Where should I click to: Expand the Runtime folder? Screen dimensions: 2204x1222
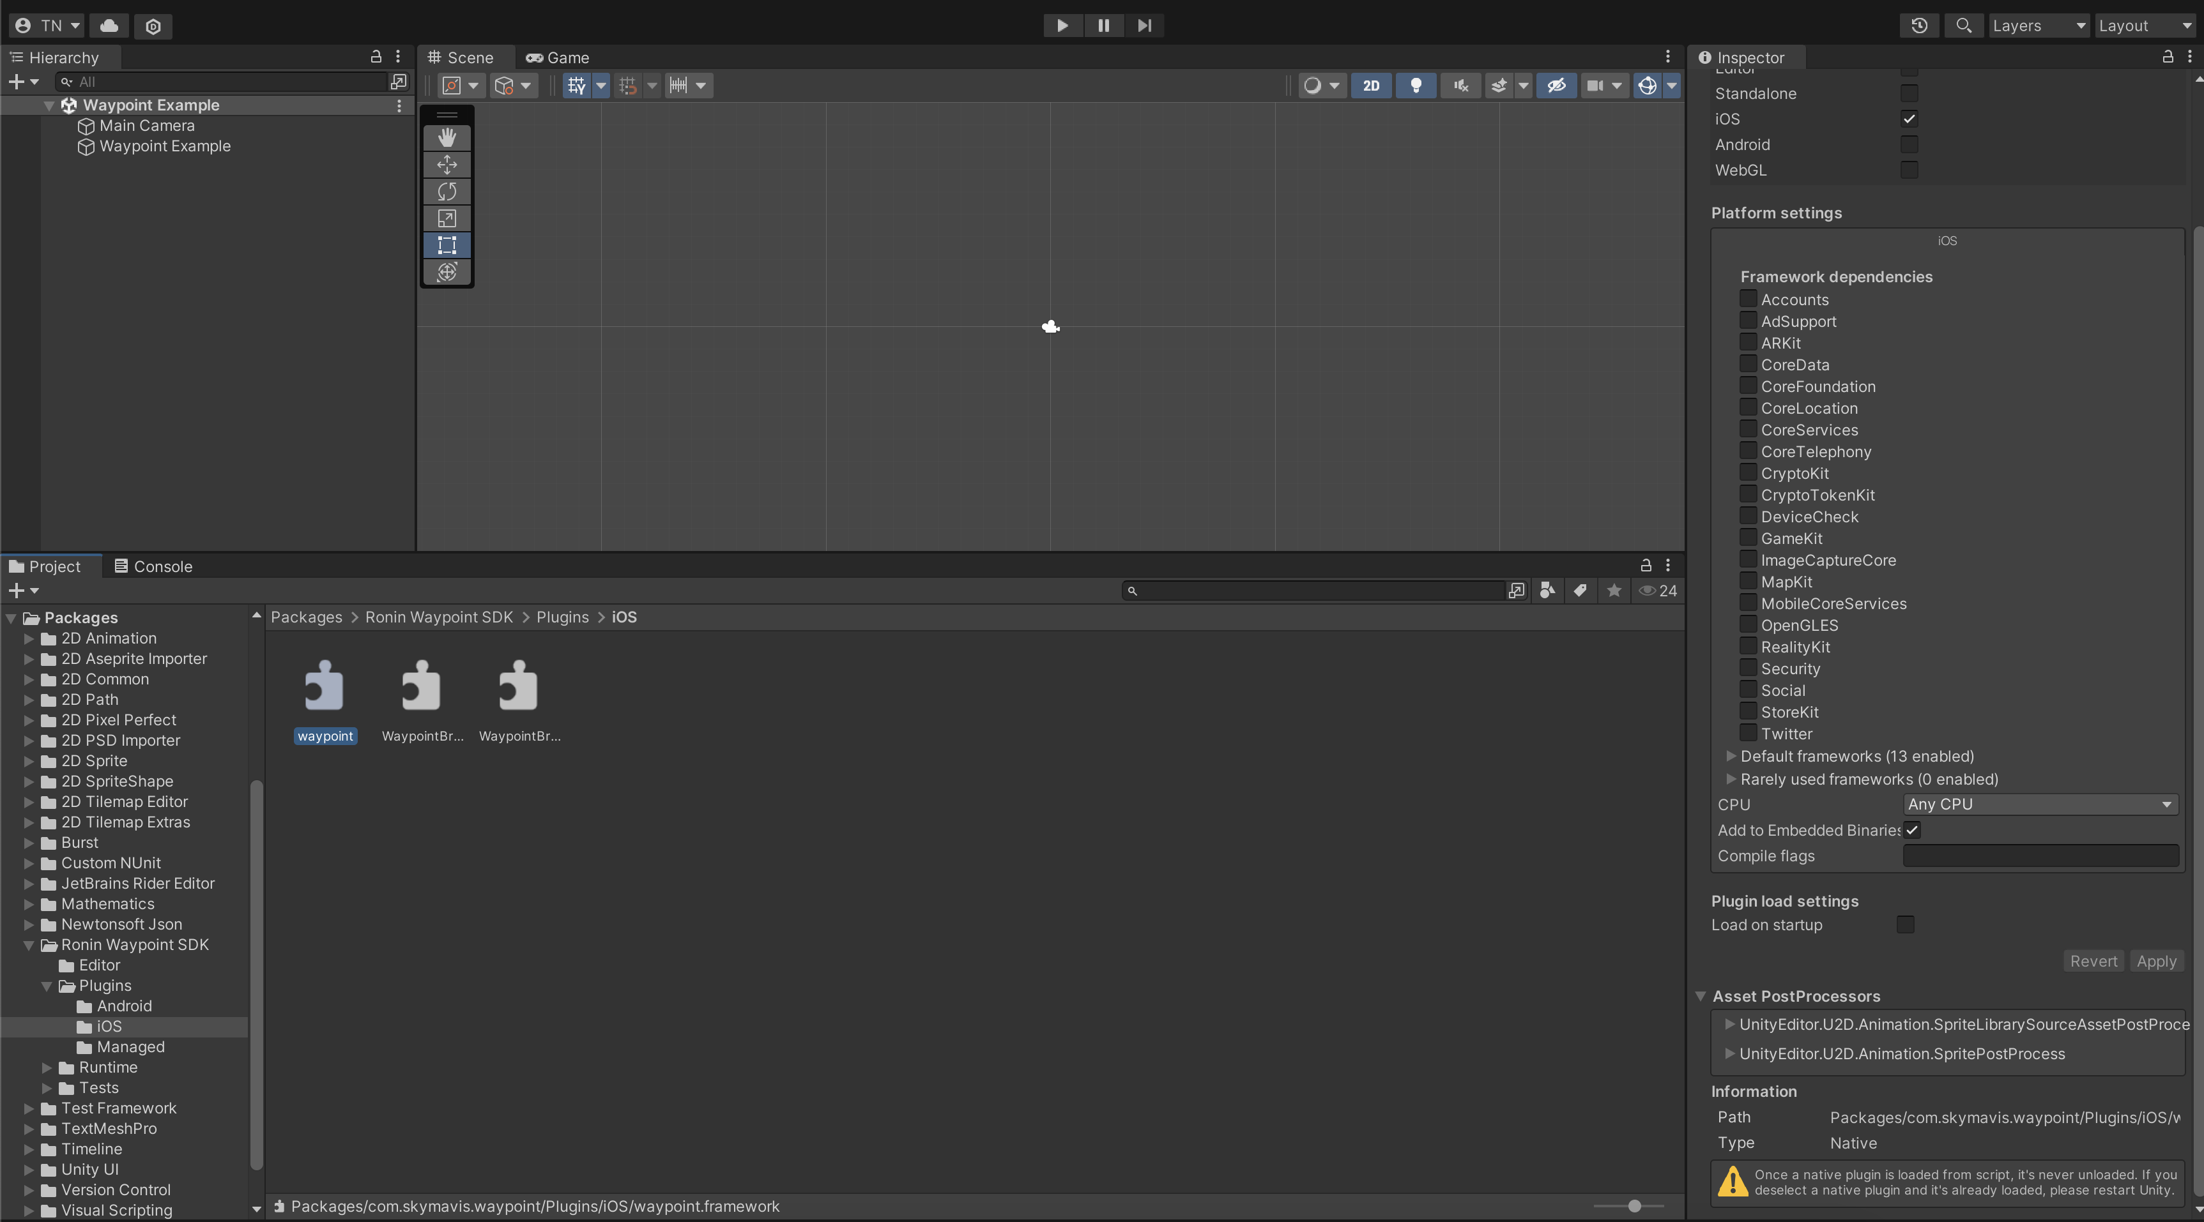pos(47,1067)
